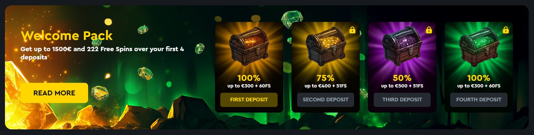Open the green treasure chest image

tap(479, 47)
